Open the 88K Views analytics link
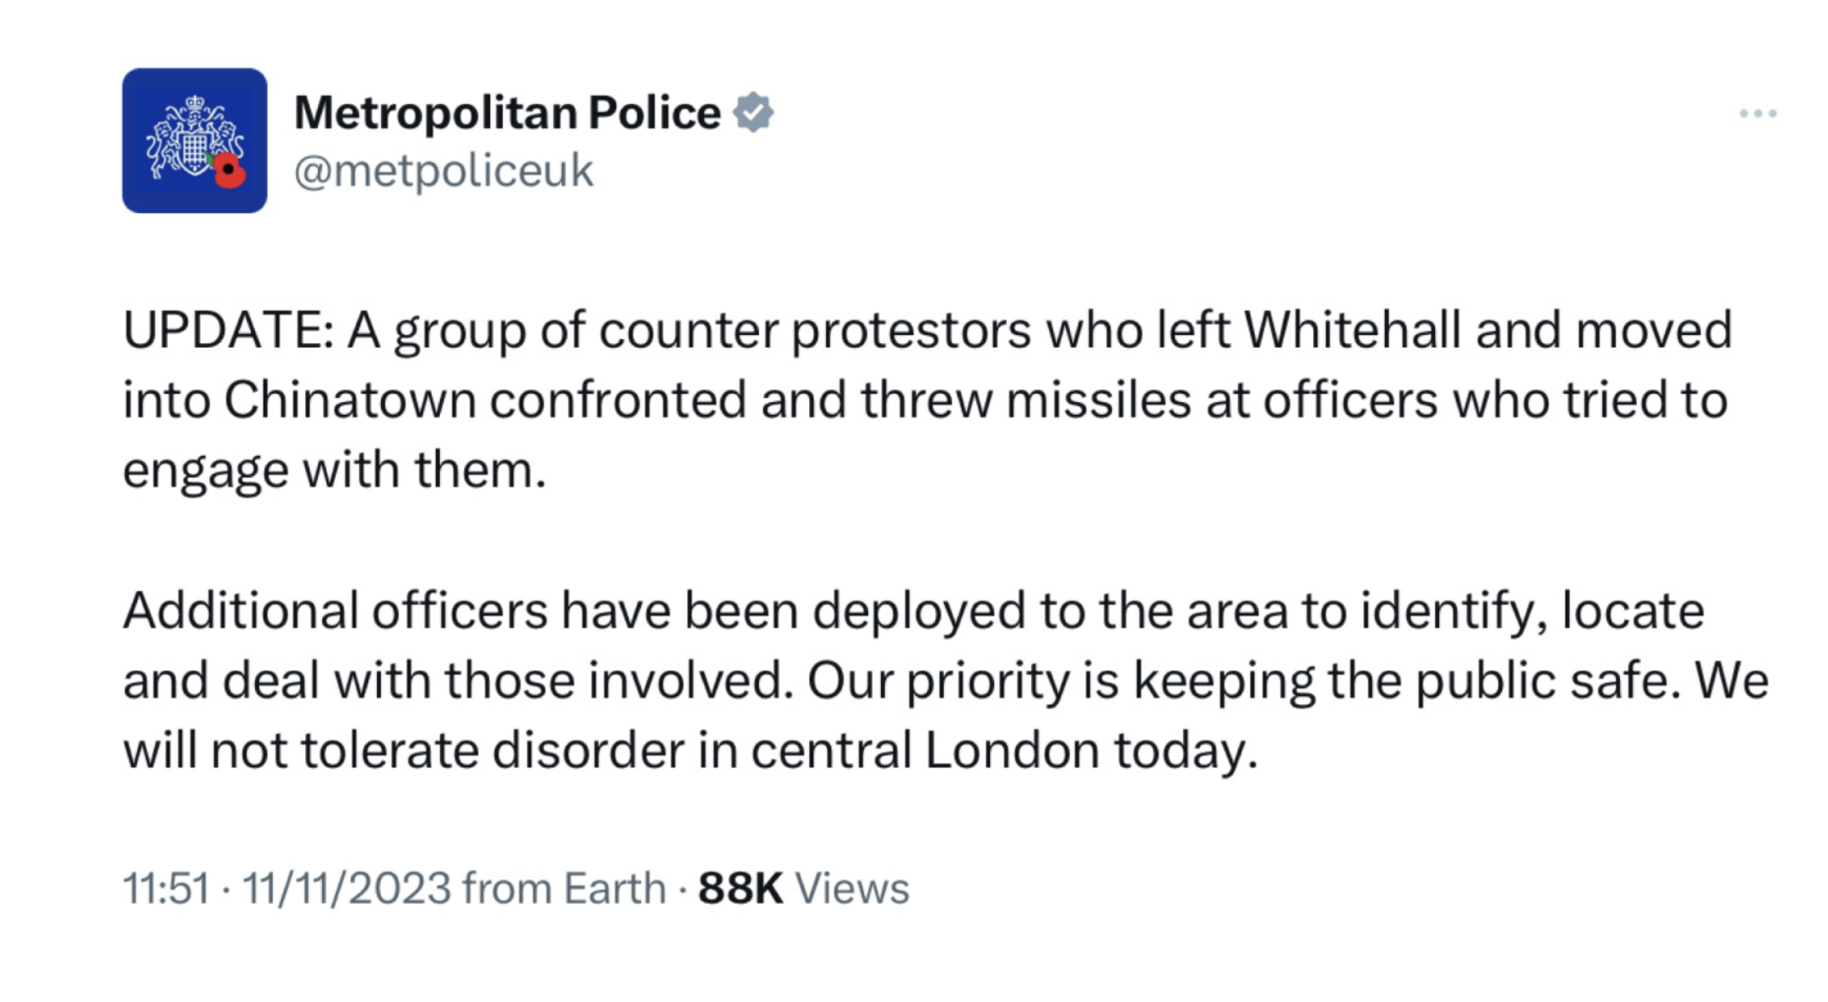This screenshot has width=1828, height=1002. [801, 888]
